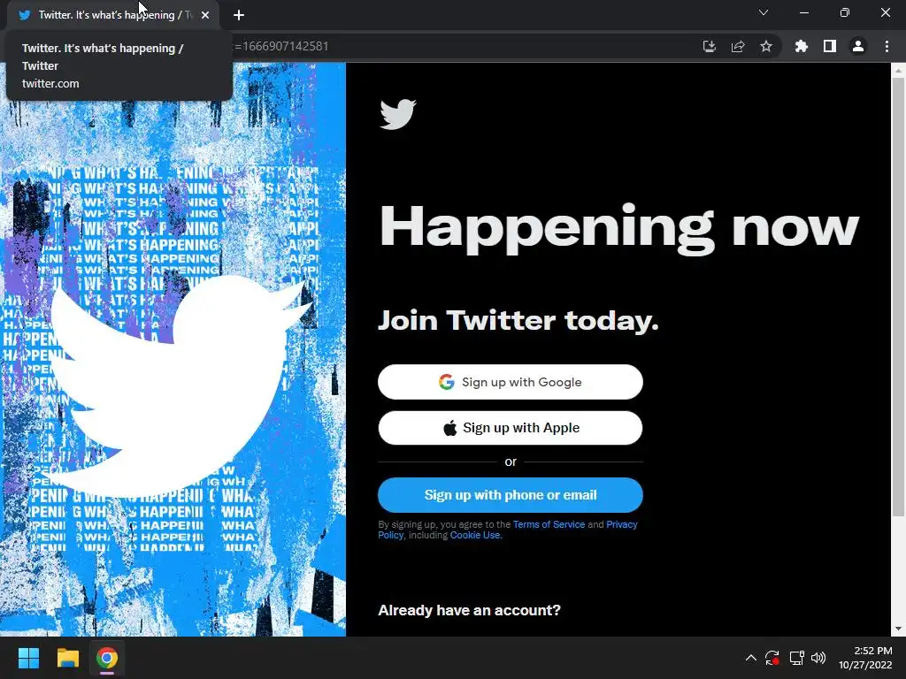Click the share page icon
The width and height of the screenshot is (906, 679).
(x=737, y=46)
